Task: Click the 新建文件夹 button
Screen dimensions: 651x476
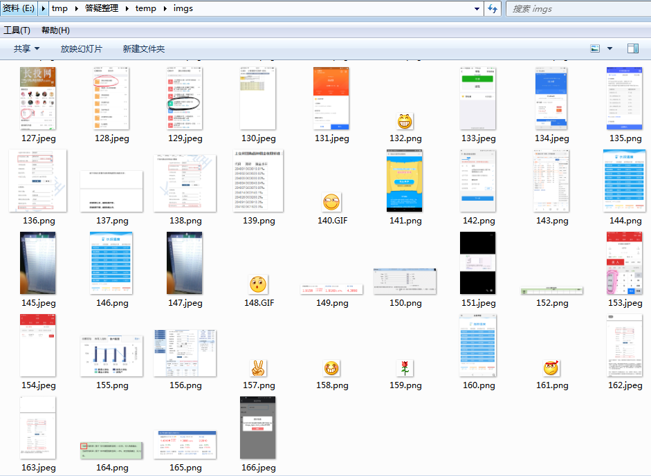Action: tap(144, 48)
